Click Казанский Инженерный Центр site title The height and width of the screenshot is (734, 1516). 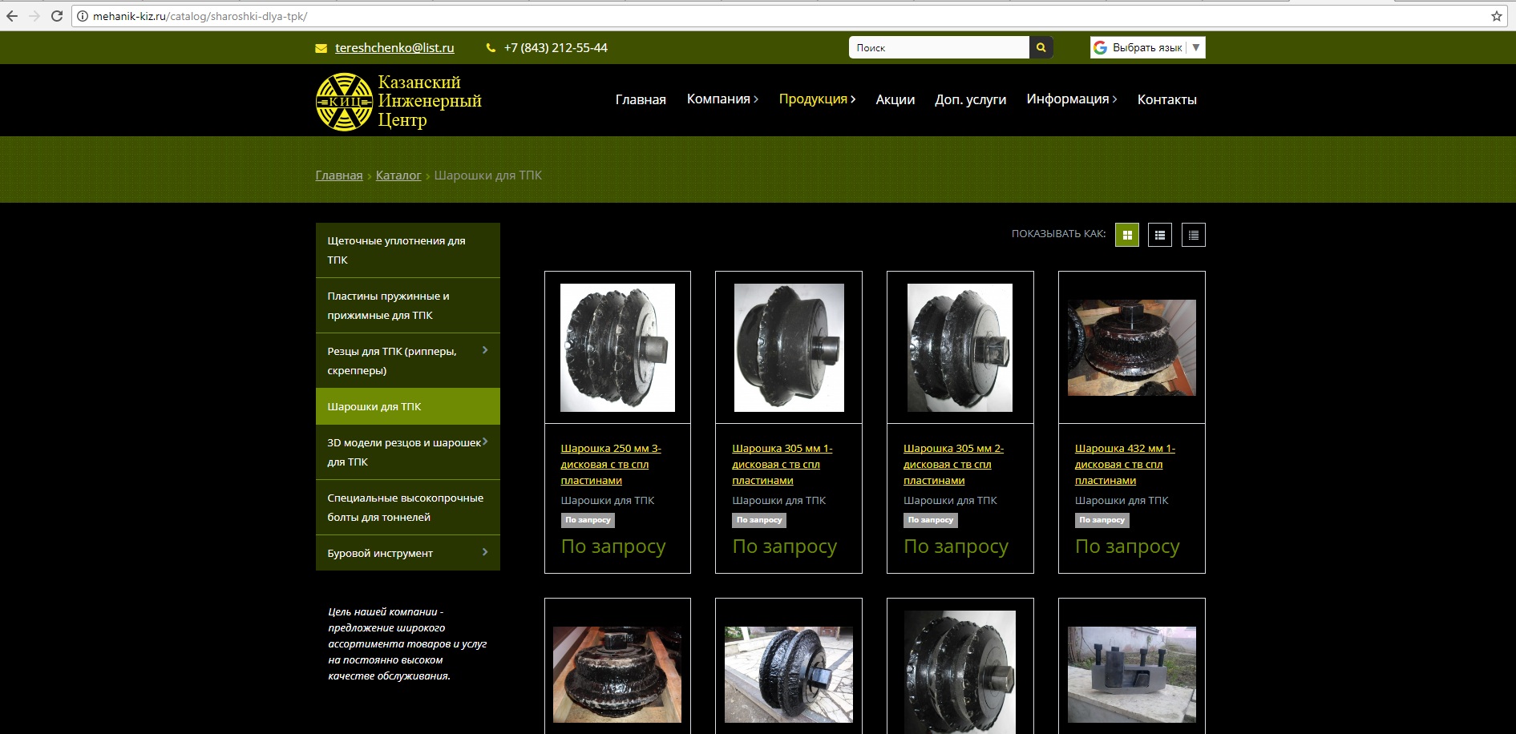(430, 101)
